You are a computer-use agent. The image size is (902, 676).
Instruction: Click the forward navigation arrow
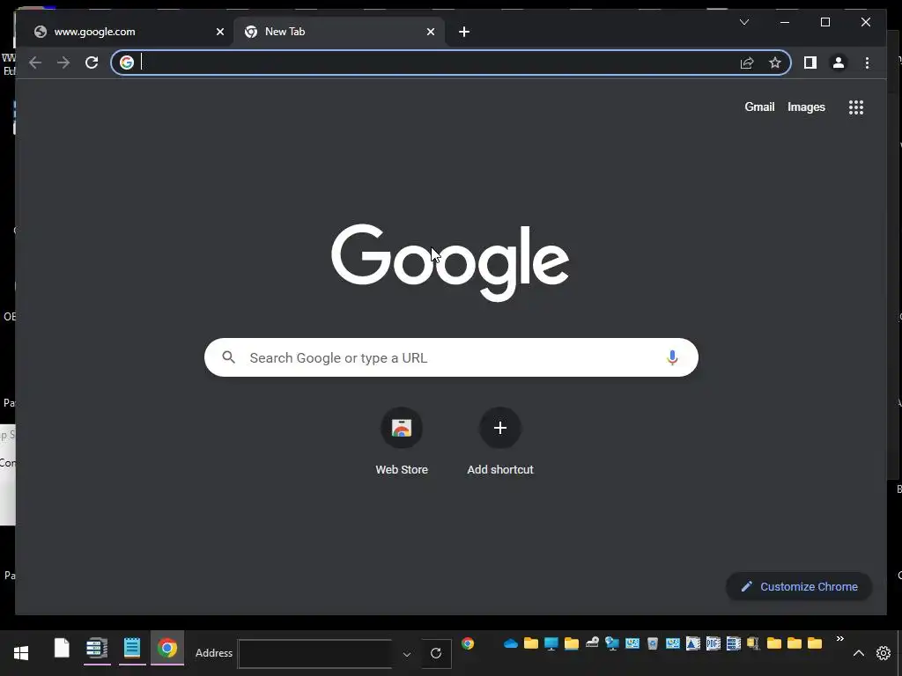pyautogui.click(x=63, y=62)
